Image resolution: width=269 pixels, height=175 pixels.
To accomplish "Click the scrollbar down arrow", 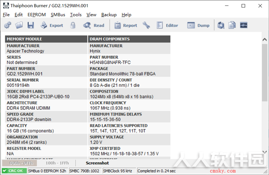I will click(265, 152).
